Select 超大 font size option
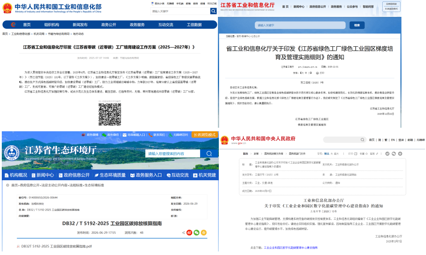The height and width of the screenshot is (255, 426). 336,154
